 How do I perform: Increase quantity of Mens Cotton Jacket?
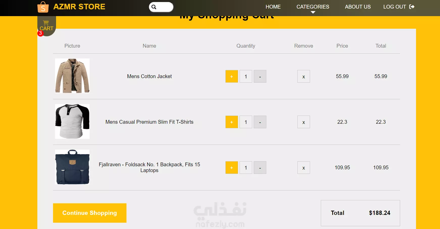[x=232, y=76]
